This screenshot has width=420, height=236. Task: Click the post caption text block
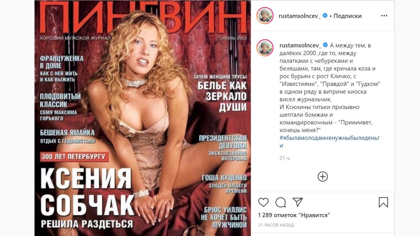click(330, 95)
